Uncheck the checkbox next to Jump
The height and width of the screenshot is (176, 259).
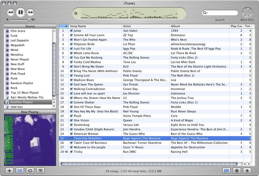[x=71, y=31]
